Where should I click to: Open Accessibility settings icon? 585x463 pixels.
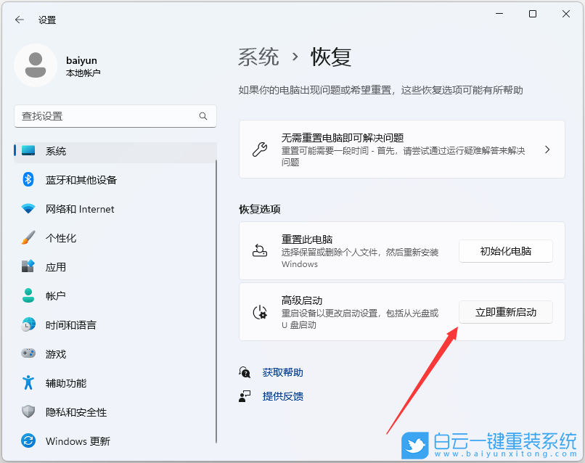point(28,383)
